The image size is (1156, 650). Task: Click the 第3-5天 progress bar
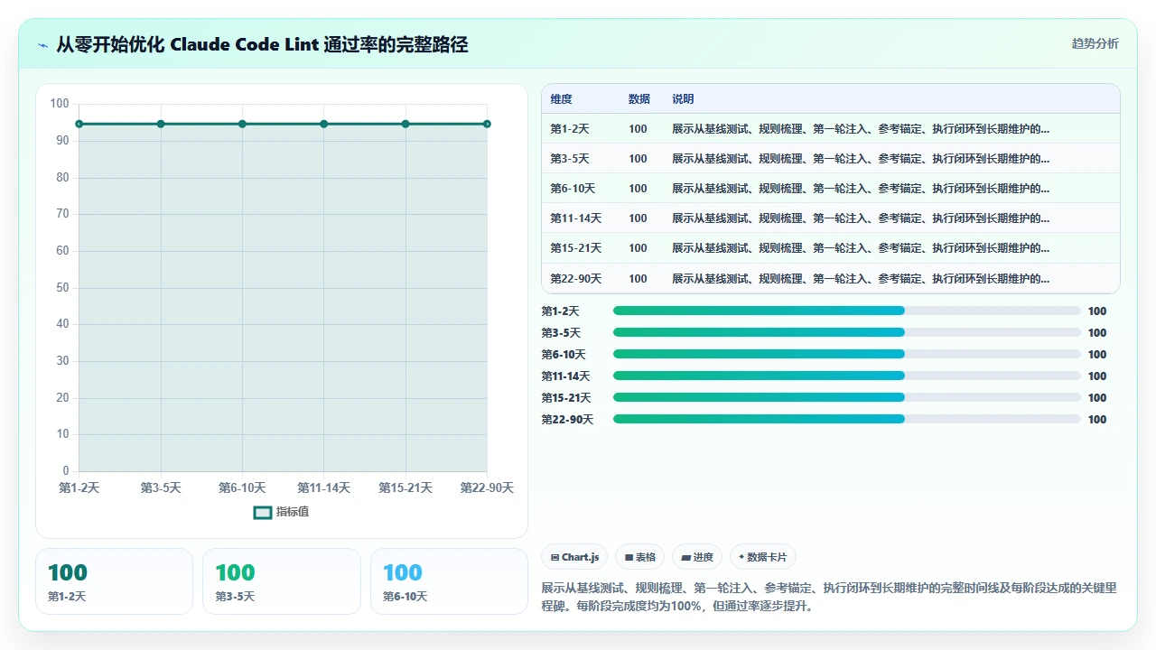point(846,332)
